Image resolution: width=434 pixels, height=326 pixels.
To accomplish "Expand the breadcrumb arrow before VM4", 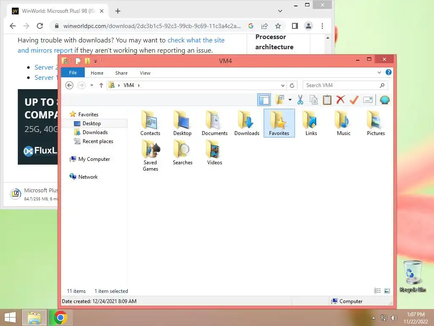I will [x=119, y=85].
